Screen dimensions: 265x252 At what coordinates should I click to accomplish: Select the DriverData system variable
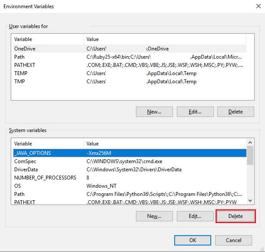coord(26,170)
